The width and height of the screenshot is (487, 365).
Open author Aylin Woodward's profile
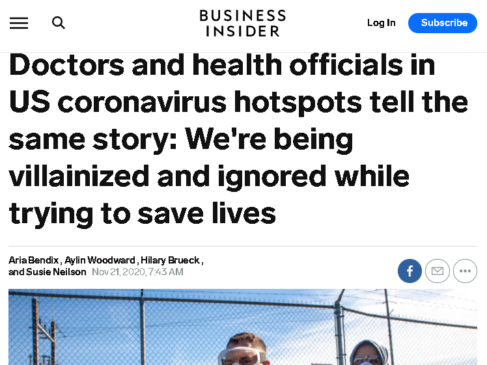[x=100, y=260]
